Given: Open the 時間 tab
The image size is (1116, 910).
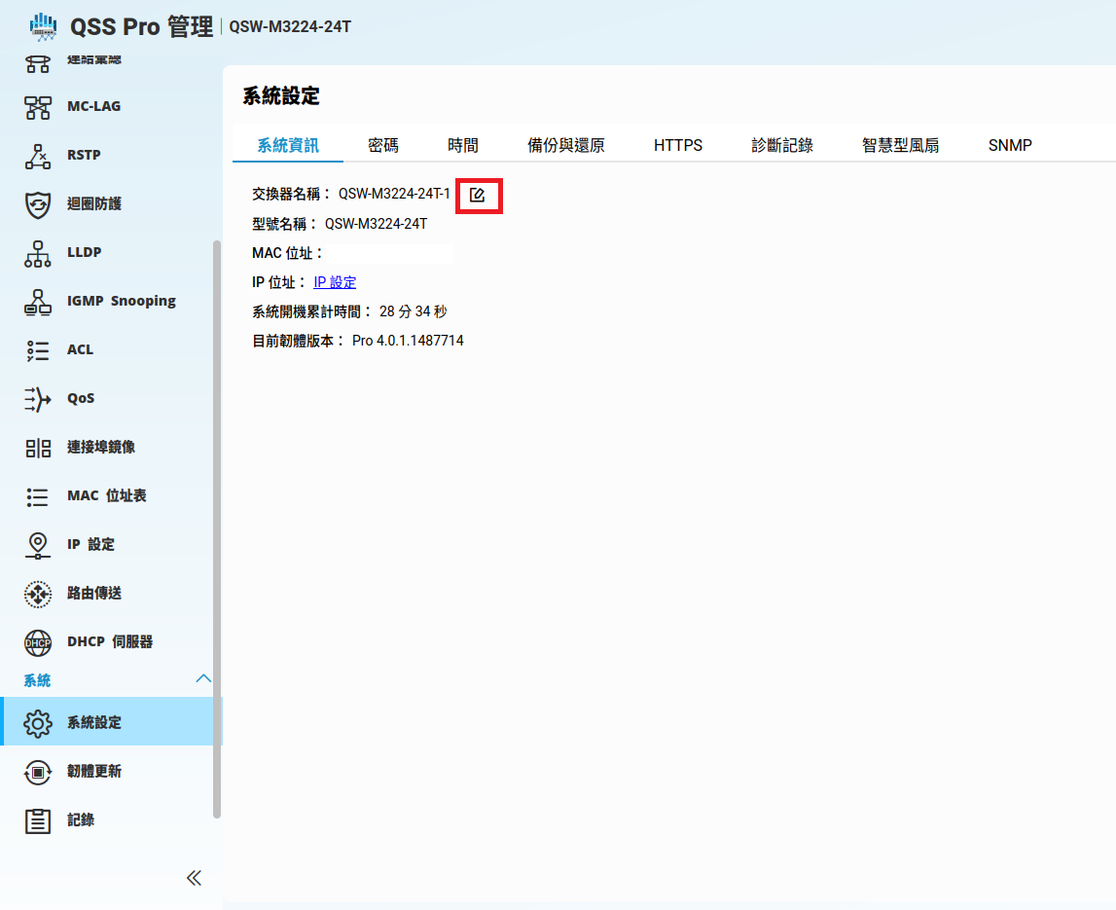Looking at the screenshot, I should point(462,145).
